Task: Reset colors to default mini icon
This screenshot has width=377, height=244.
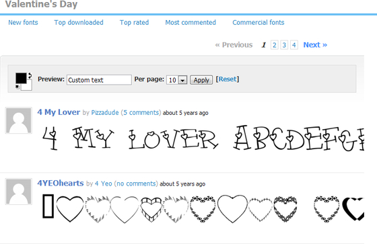Action: point(18,87)
